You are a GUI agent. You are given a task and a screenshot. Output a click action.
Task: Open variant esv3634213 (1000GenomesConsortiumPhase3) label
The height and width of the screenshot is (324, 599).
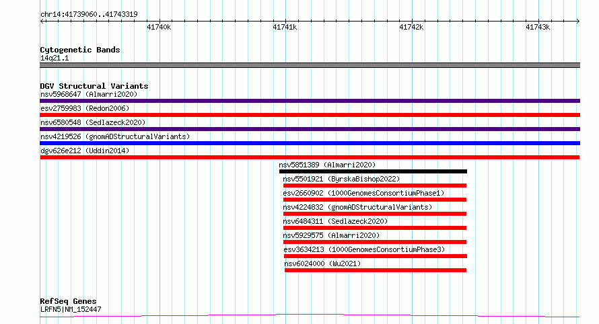pyautogui.click(x=364, y=249)
